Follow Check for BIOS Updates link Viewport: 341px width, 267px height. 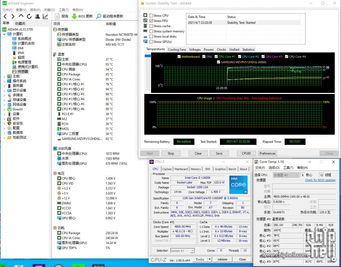click(320, 180)
